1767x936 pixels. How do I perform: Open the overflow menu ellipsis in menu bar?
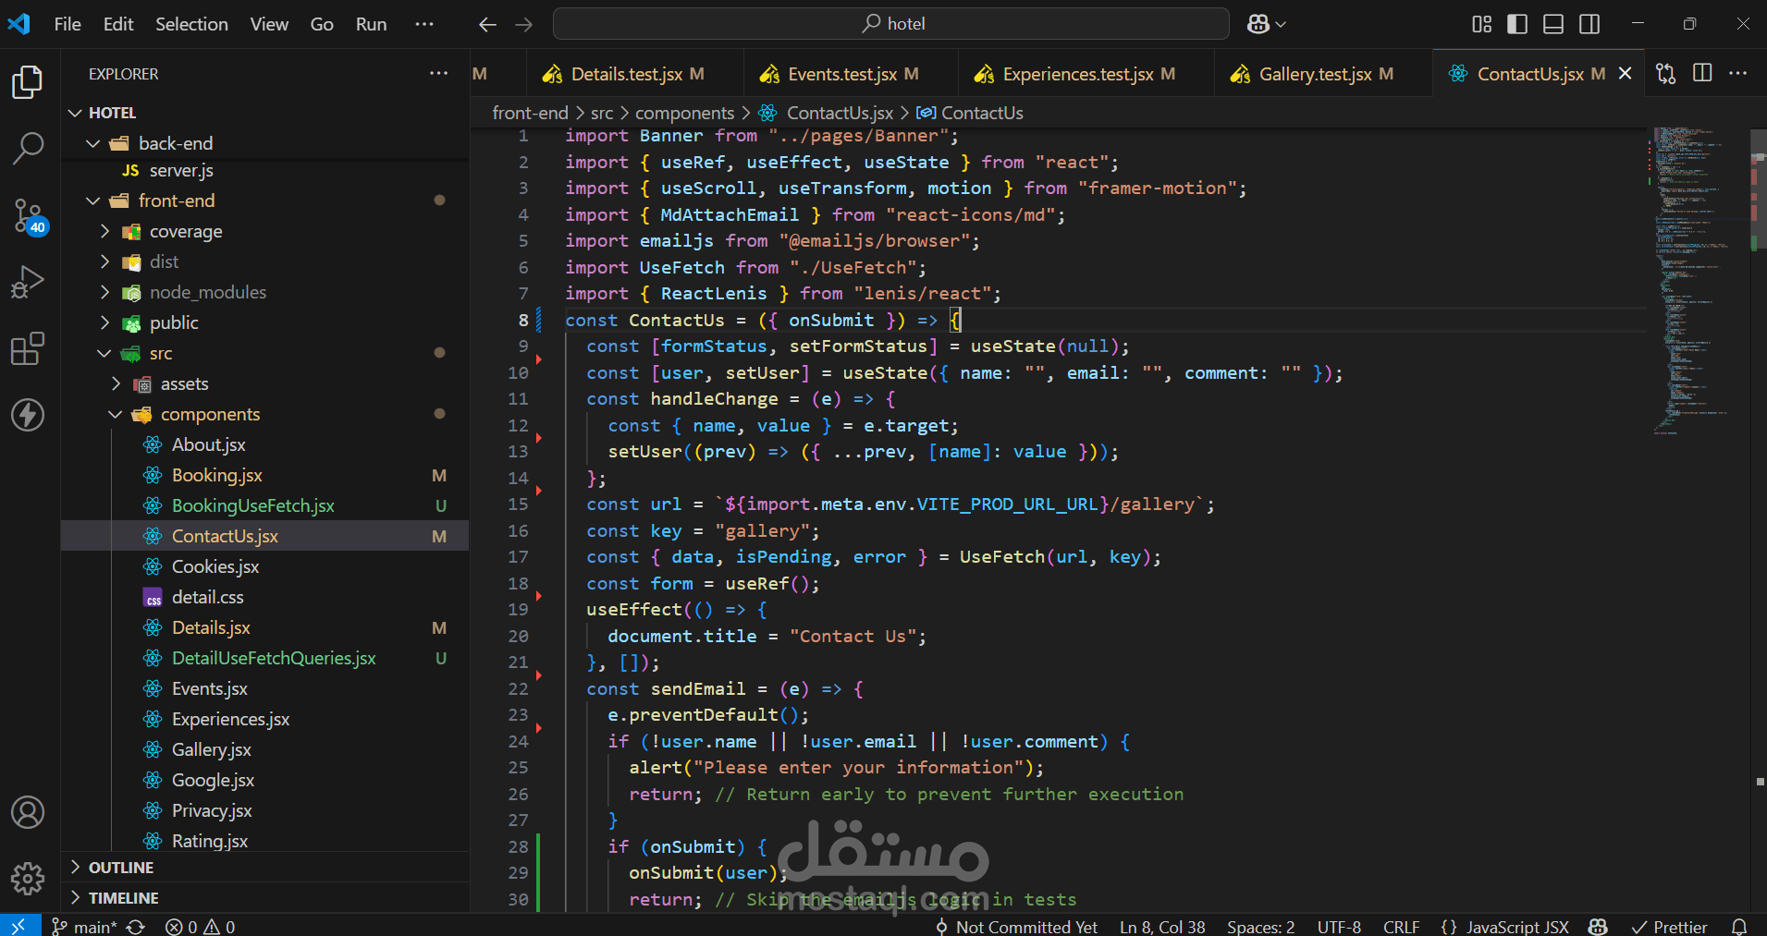[x=424, y=24]
